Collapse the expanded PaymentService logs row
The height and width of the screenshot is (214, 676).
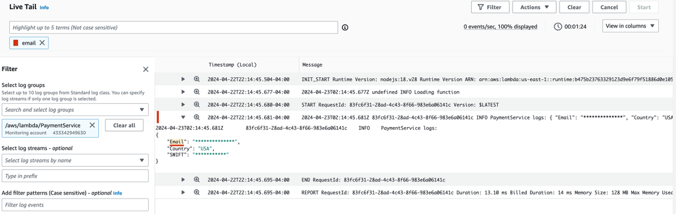pos(183,117)
